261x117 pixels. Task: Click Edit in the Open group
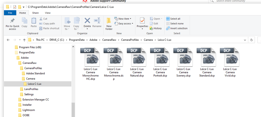click(x=154, y=23)
